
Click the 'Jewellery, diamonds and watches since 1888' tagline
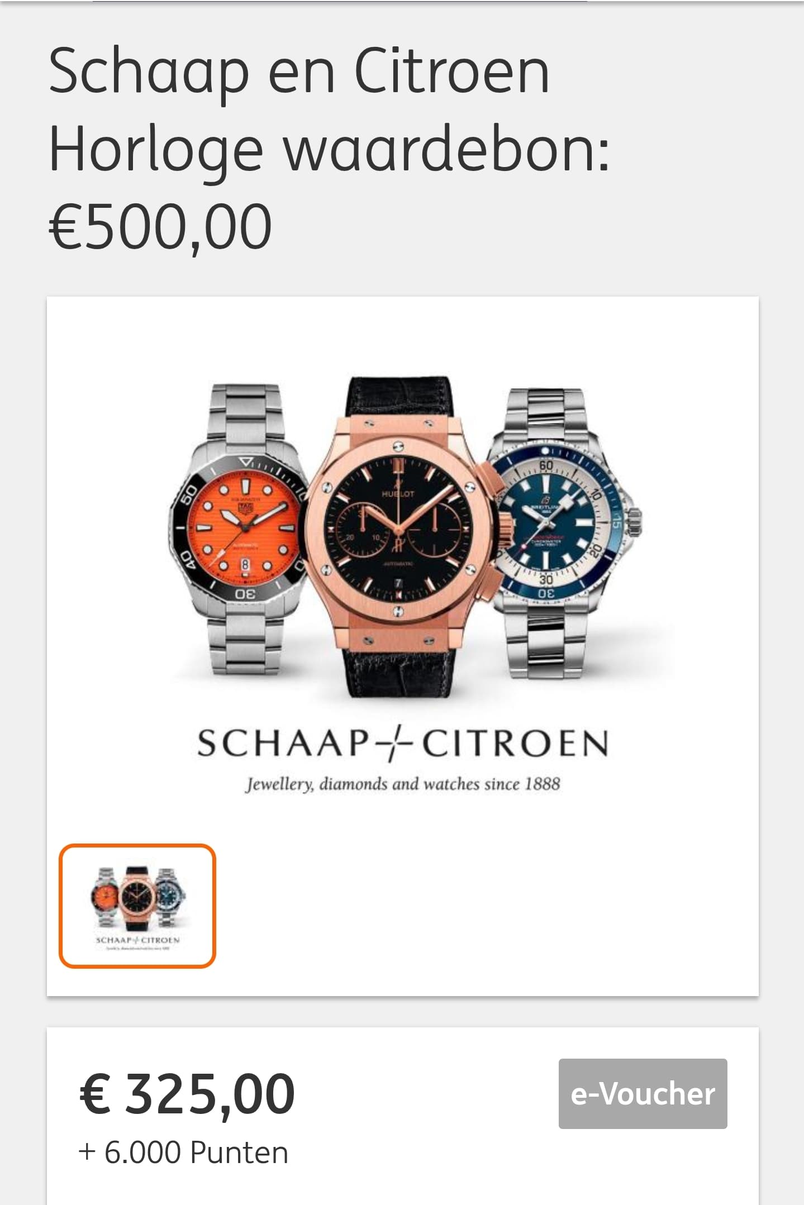click(402, 784)
